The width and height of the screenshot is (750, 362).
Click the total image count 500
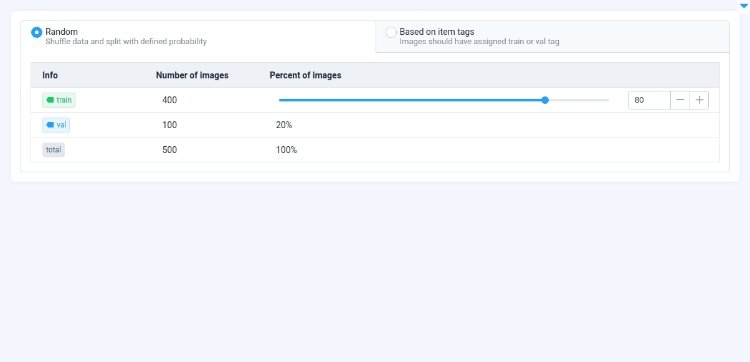(169, 149)
